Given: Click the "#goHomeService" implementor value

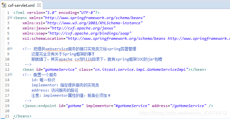Looking at the screenshot, I should (x=131, y=106).
